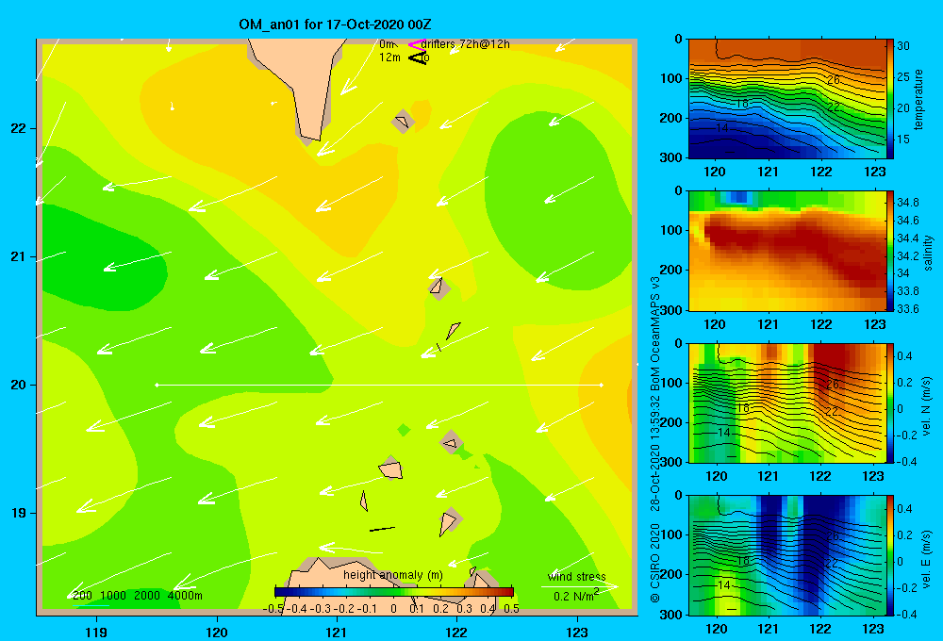Click the 'height anomaly (m)' label

[x=392, y=575]
